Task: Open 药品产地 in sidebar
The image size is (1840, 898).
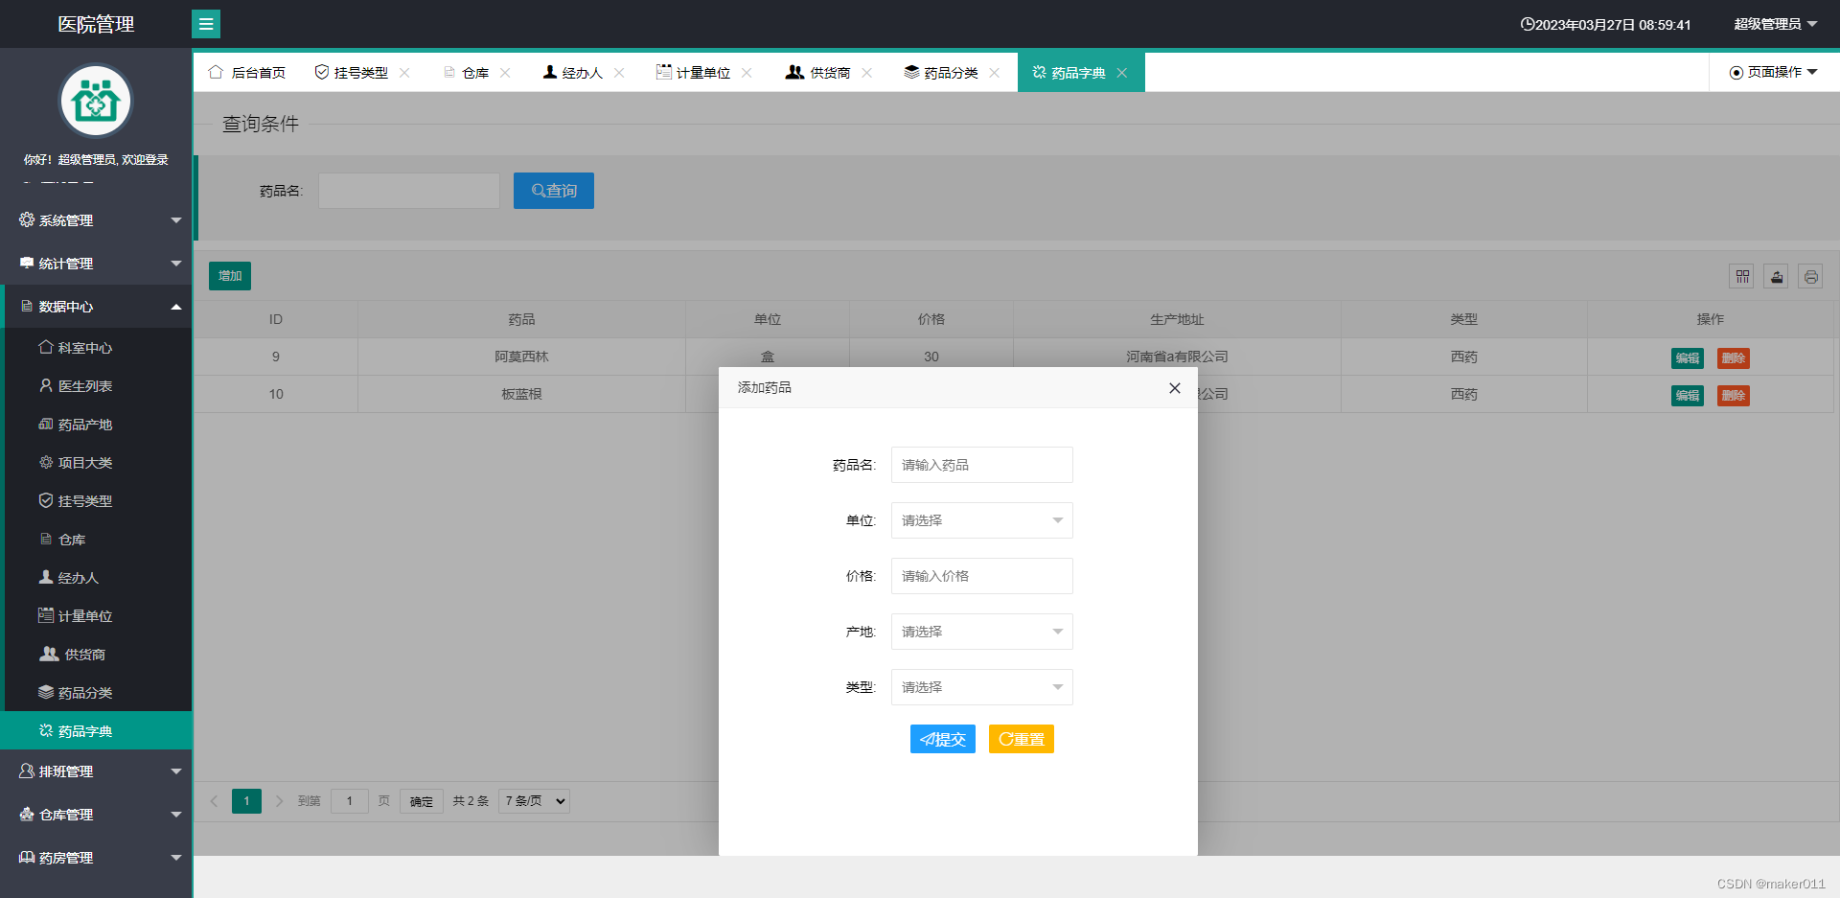Action: pos(98,425)
